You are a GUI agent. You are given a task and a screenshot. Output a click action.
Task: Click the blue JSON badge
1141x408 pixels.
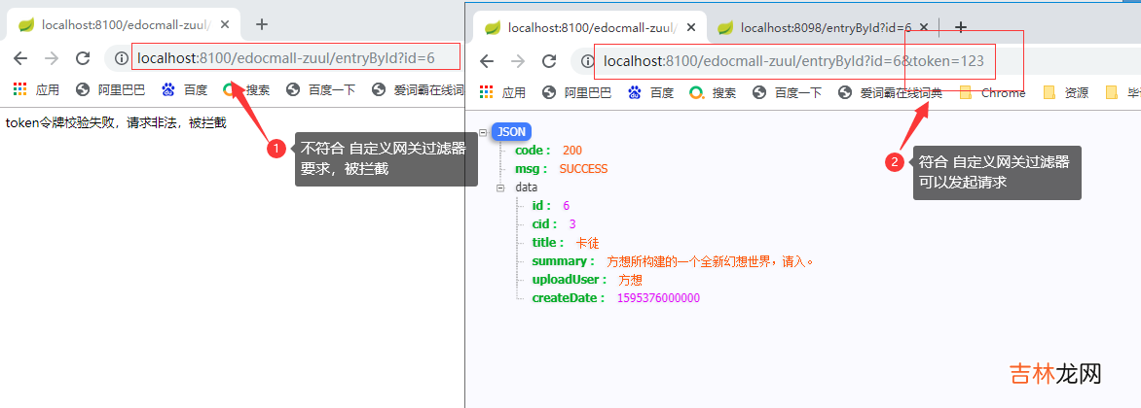point(511,132)
